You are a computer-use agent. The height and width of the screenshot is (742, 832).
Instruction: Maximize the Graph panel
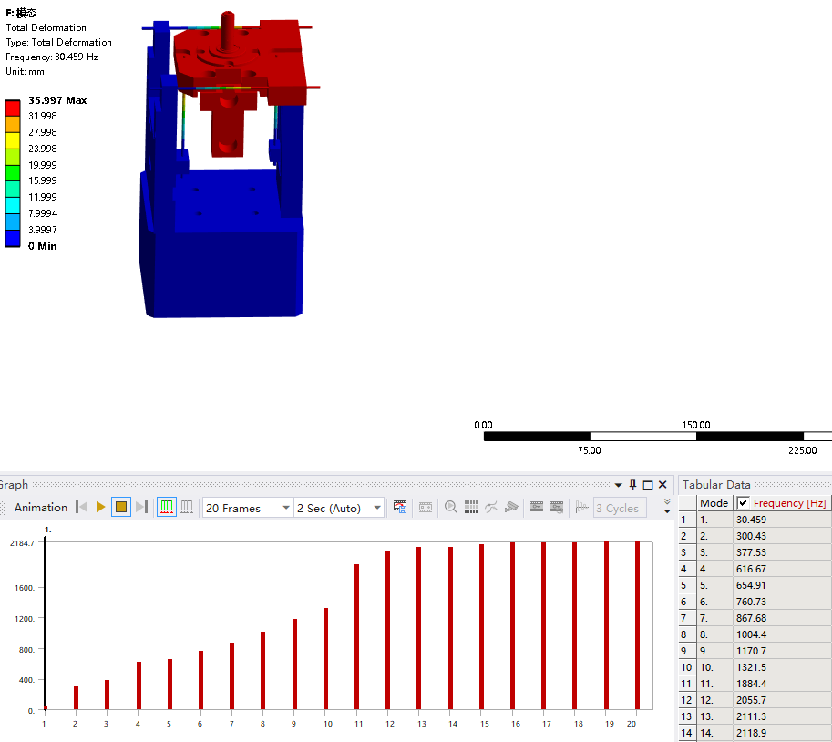tap(648, 485)
